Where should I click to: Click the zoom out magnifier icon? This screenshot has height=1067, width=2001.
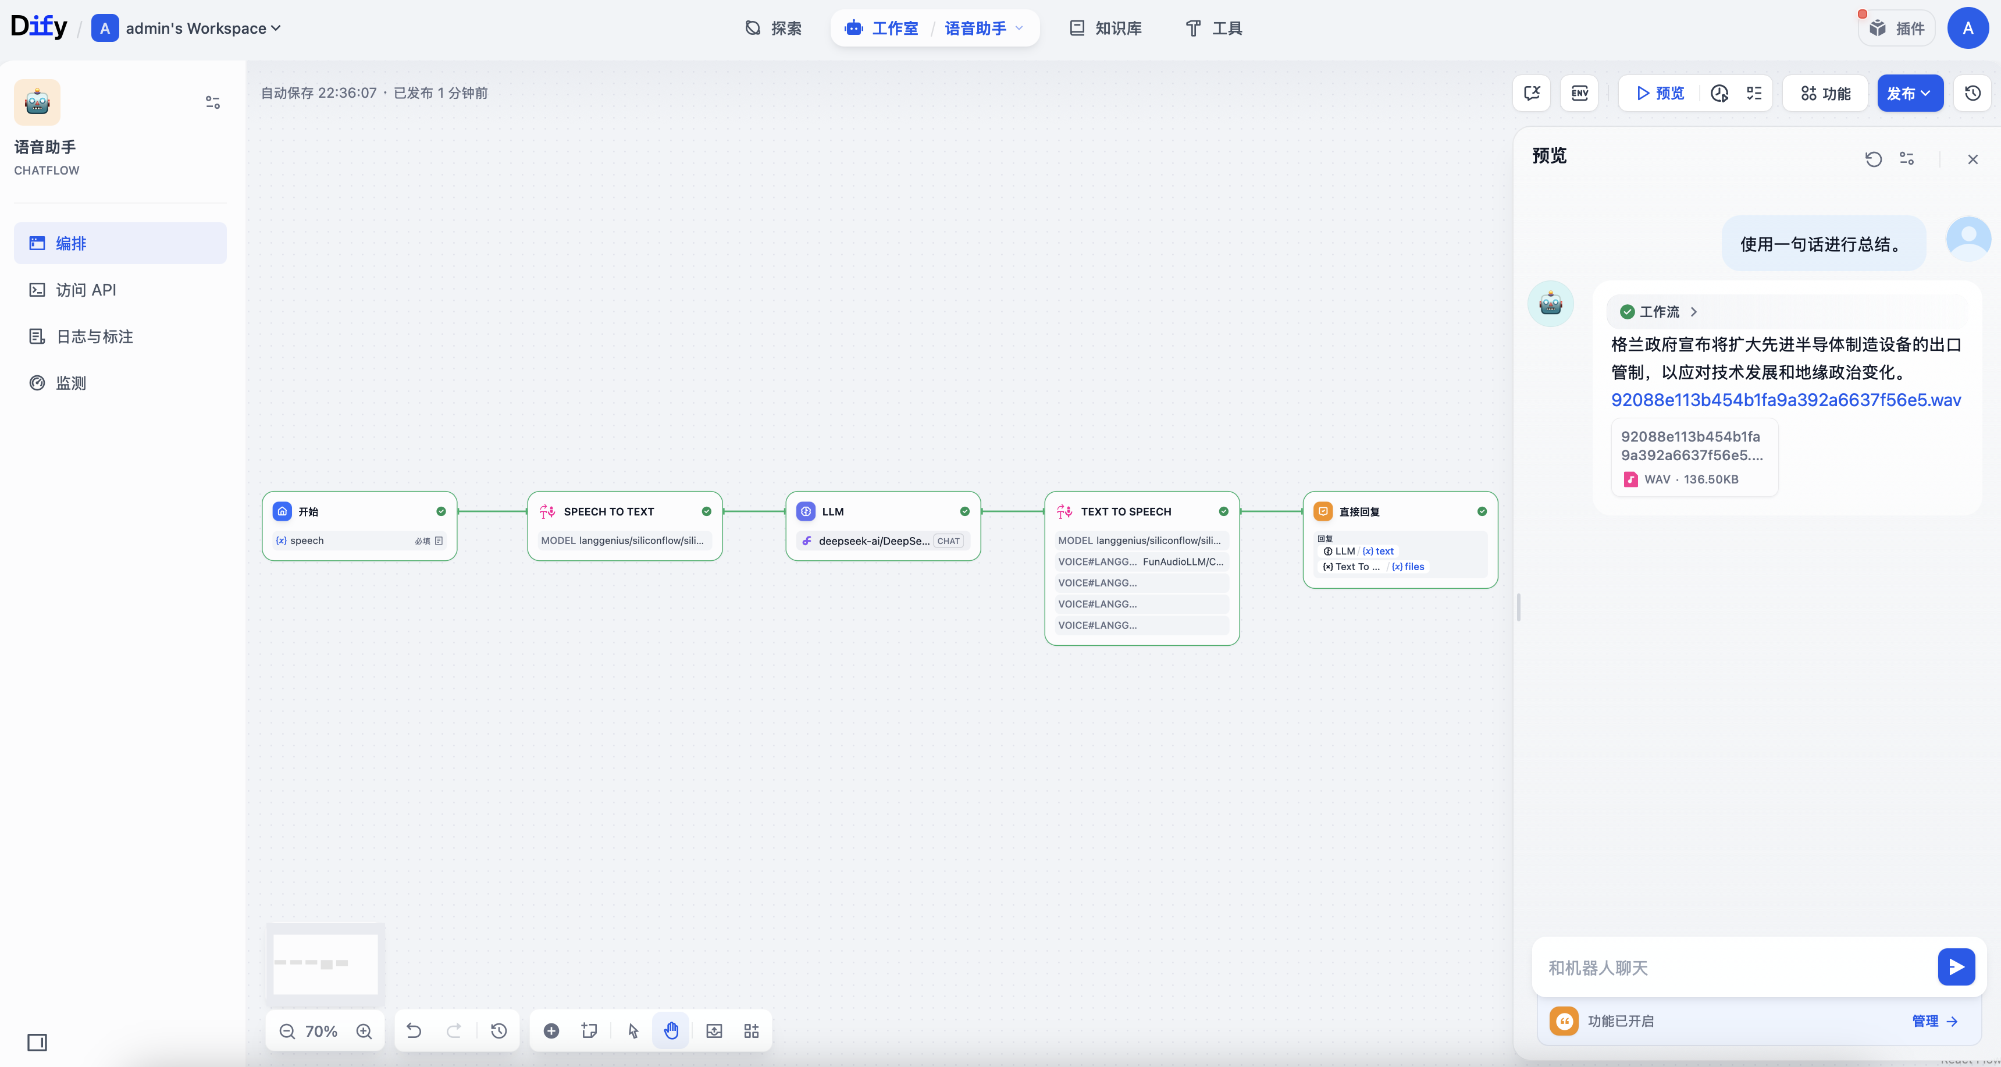coord(287,1032)
